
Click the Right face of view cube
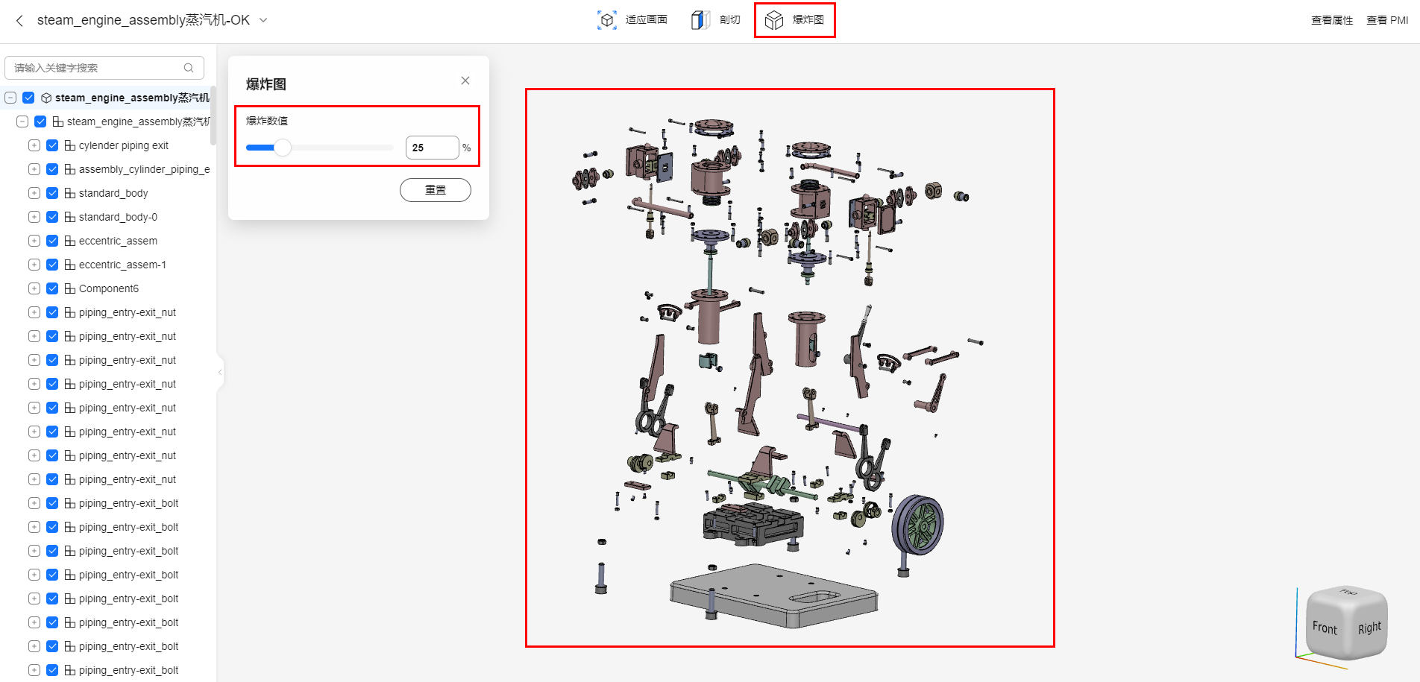(x=1369, y=628)
